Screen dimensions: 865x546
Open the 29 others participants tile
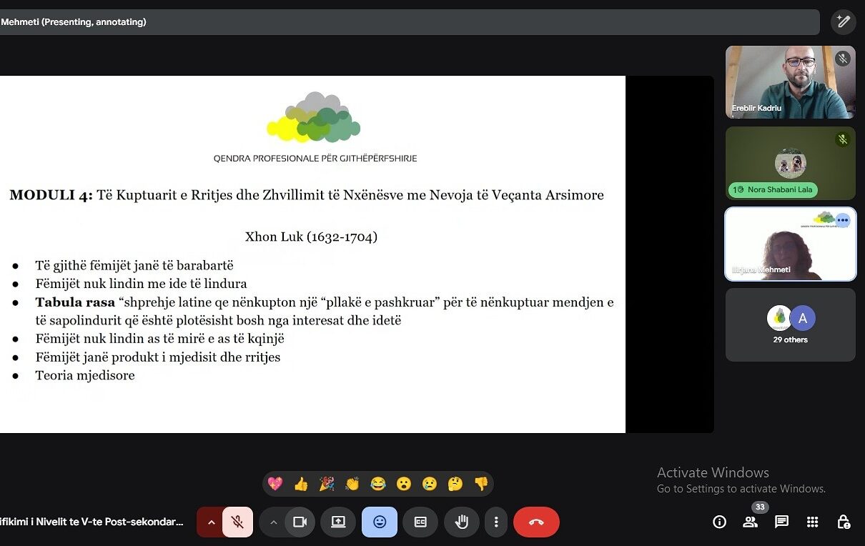tap(790, 324)
